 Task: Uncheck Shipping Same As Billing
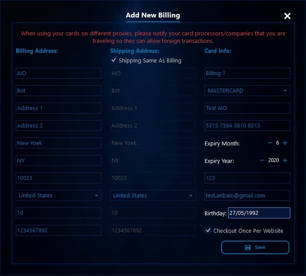114,60
